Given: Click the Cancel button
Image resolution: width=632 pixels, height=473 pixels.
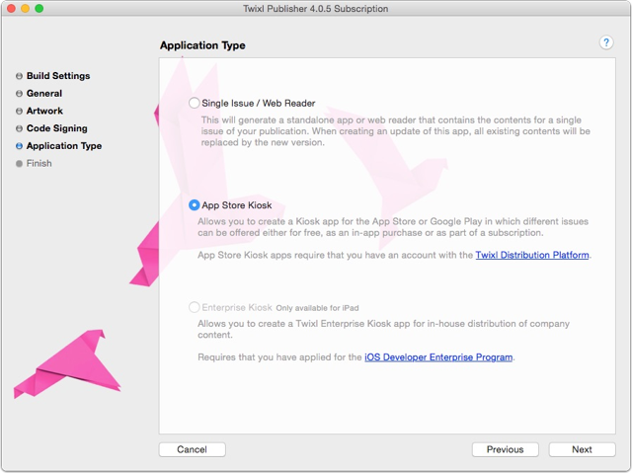Looking at the screenshot, I should 193,449.
